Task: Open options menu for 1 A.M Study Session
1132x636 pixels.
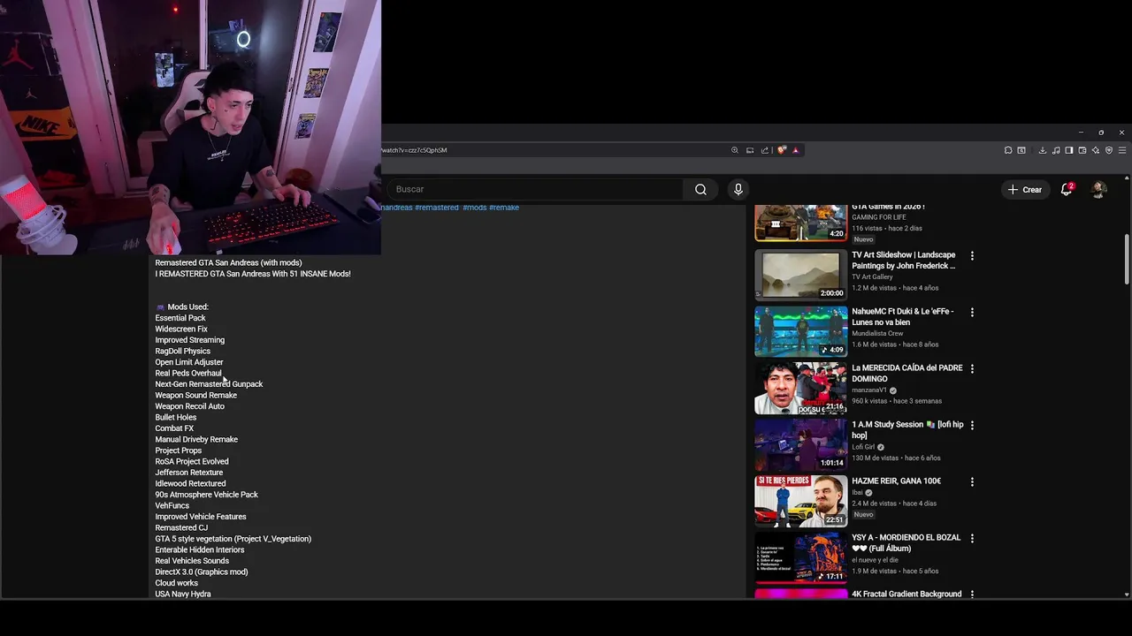Action: [x=972, y=426]
